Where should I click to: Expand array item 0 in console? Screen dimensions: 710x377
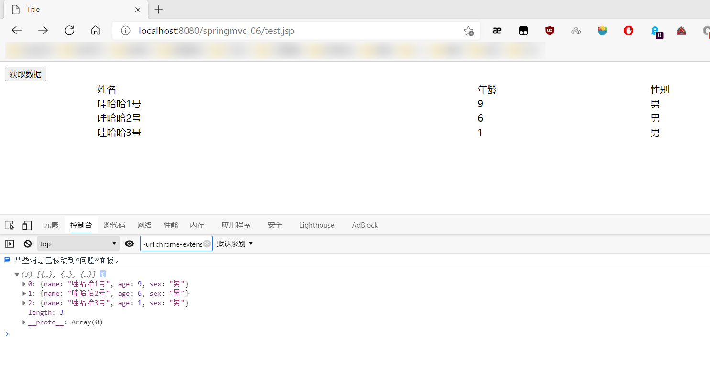pos(24,284)
